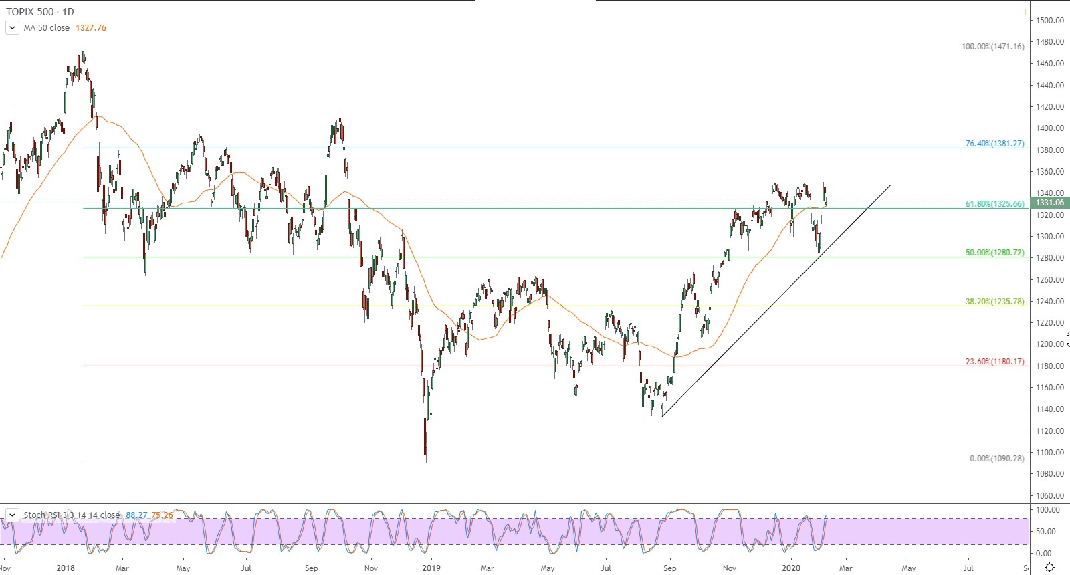Select the Stoch RSI 3 3 14 14 label

pos(72,515)
